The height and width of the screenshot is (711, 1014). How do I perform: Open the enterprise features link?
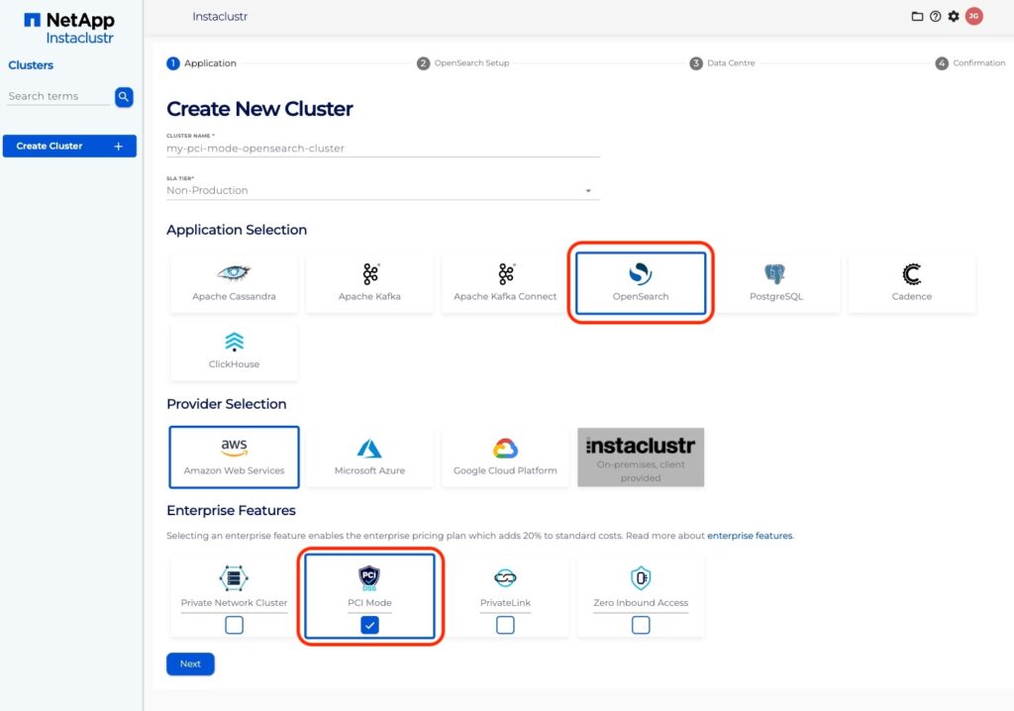click(750, 536)
